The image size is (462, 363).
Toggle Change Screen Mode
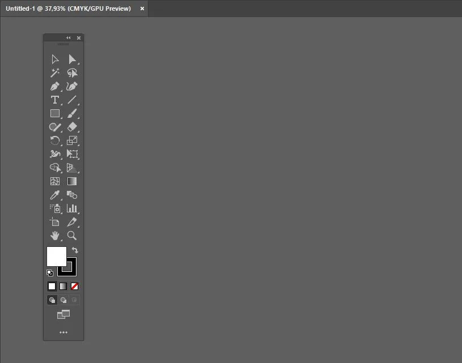tap(63, 315)
